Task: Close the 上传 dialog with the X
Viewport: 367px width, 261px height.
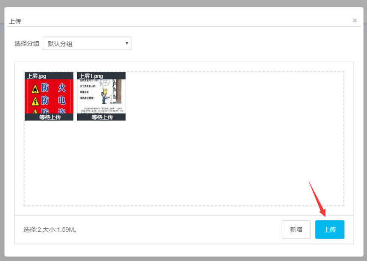Action: tap(355, 20)
